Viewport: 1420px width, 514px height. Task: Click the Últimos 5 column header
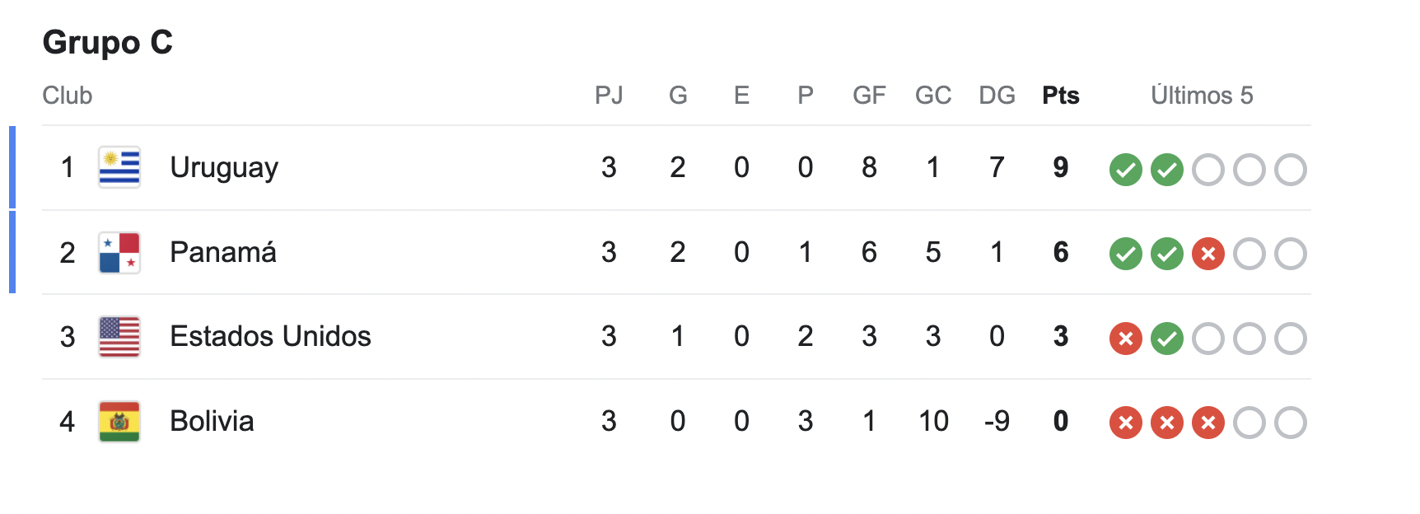(1201, 96)
